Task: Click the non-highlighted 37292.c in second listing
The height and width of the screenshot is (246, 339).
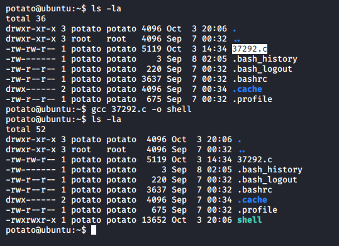Action: coord(255,159)
